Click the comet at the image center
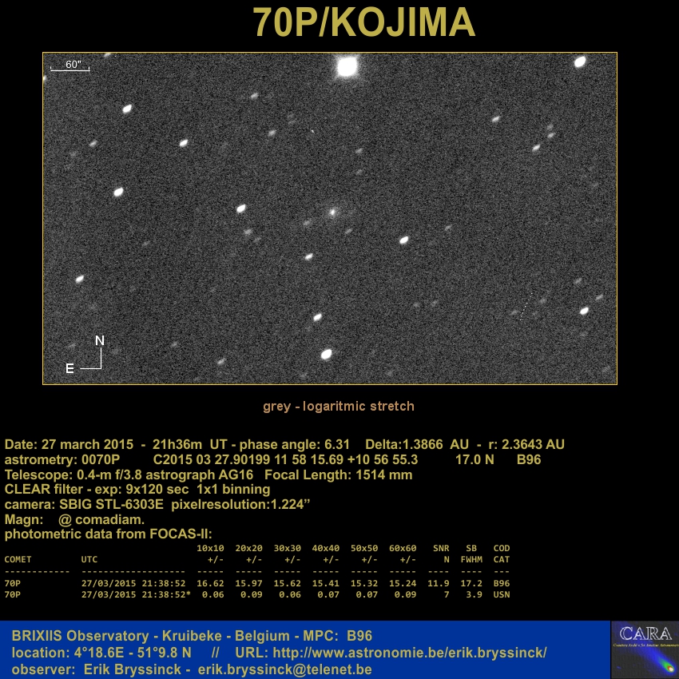The width and height of the screenshot is (679, 679). tap(333, 212)
